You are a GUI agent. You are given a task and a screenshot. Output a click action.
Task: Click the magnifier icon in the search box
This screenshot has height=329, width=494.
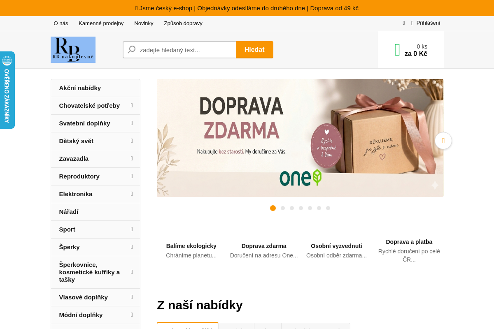tap(132, 50)
